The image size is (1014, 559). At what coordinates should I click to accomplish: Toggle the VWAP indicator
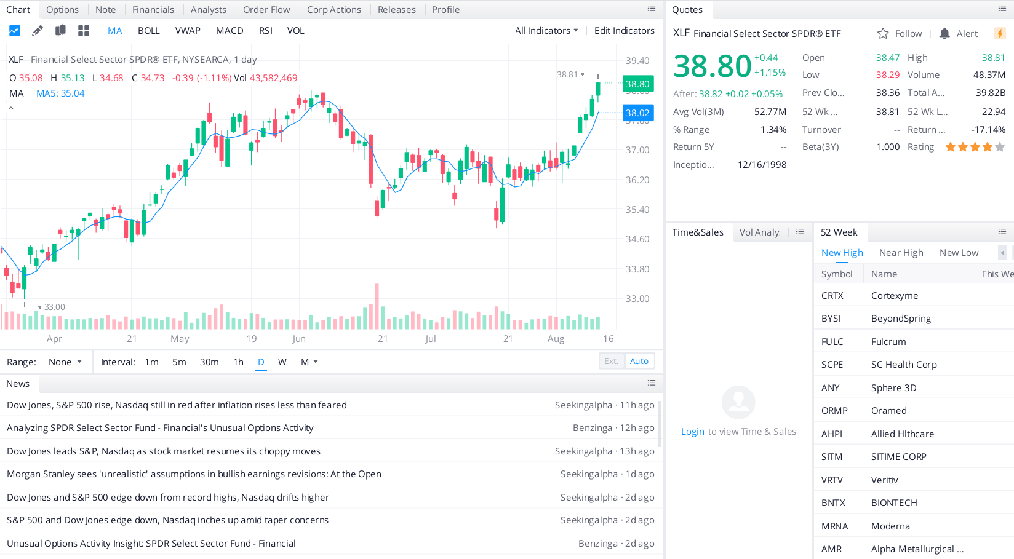pos(188,31)
